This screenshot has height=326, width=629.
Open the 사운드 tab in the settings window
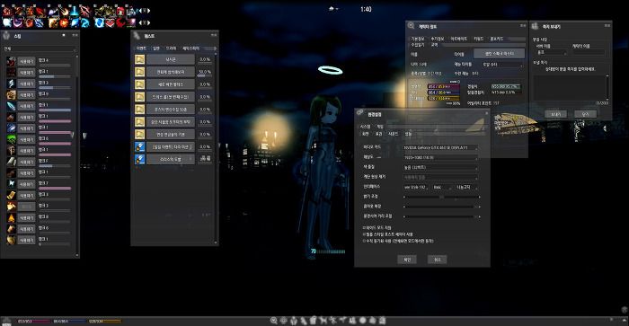click(394, 134)
